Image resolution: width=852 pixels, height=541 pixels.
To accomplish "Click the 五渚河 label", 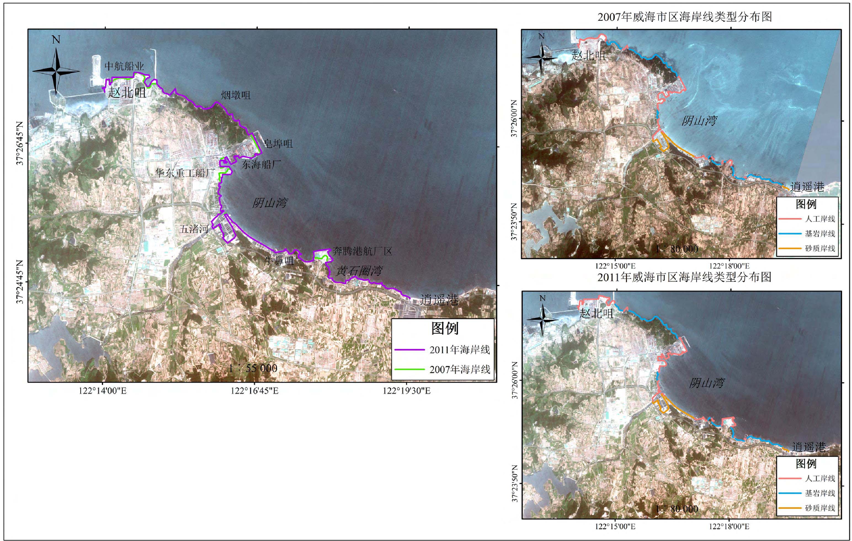I will click(194, 229).
